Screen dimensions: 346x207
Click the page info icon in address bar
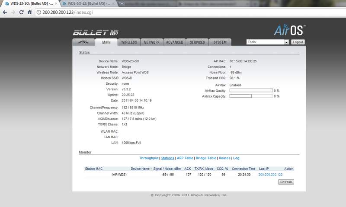[x=39, y=13]
